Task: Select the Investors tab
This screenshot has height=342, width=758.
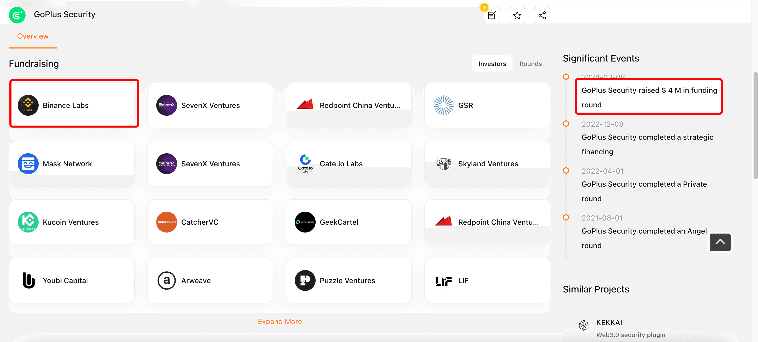Action: click(492, 64)
